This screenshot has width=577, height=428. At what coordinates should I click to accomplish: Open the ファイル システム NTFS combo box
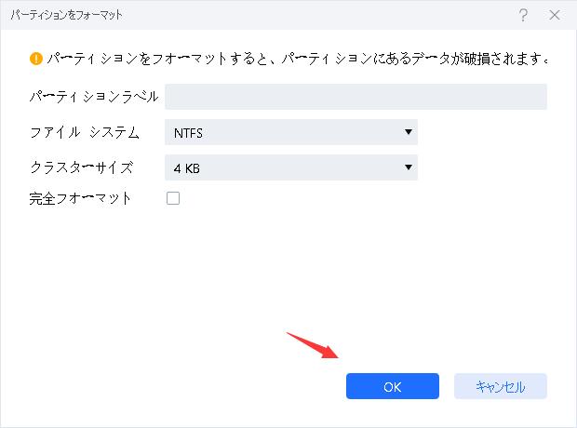[291, 132]
